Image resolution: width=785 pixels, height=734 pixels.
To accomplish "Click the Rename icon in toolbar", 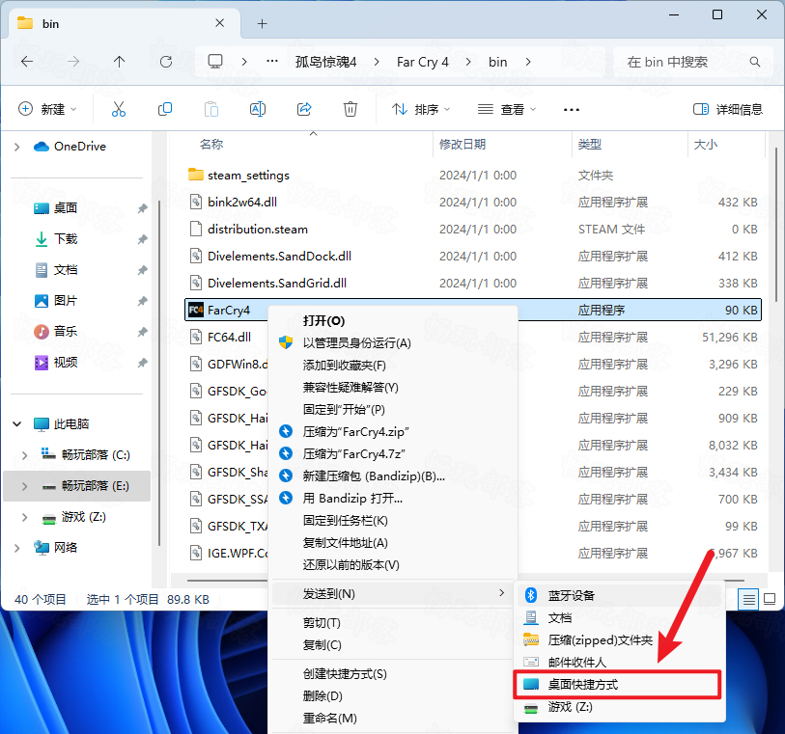I will (x=258, y=109).
